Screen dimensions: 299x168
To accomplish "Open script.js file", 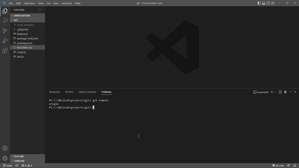I will pyautogui.click(x=28, y=52).
